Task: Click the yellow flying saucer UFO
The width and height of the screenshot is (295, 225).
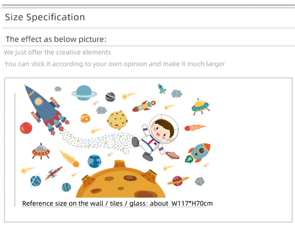Action: [200, 106]
